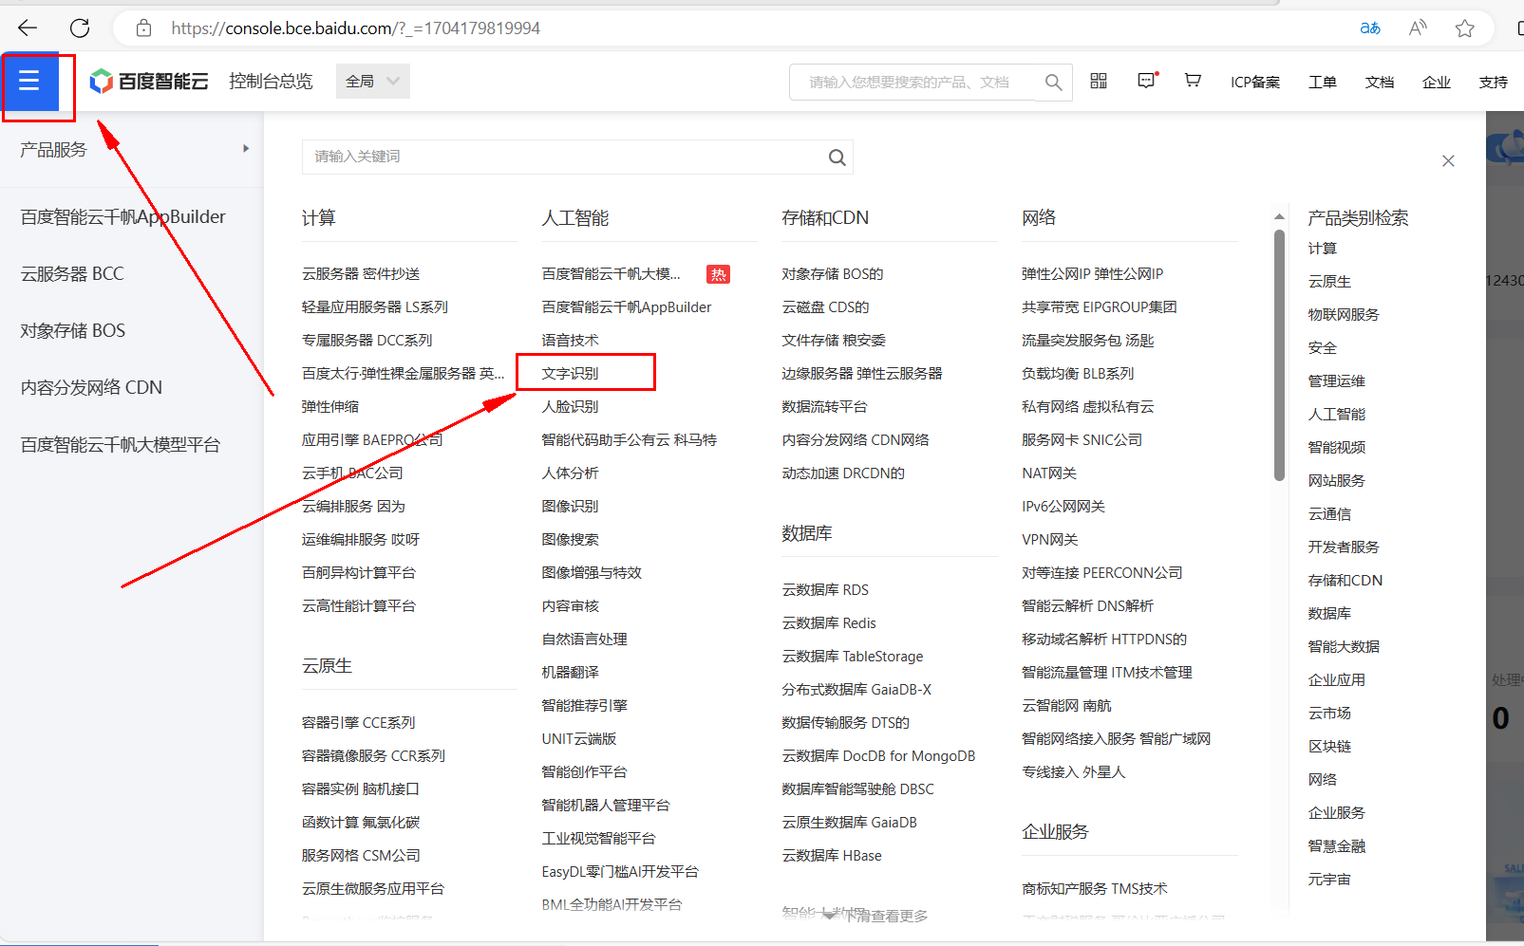The height and width of the screenshot is (946, 1524).
Task: Add page to favorites with the star icon
Action: pyautogui.click(x=1465, y=28)
